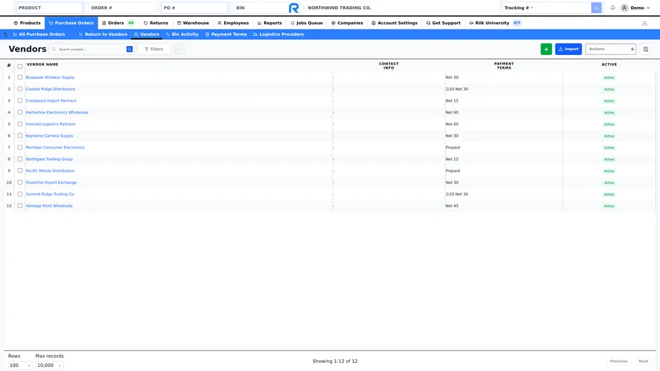
Task: Open Account Settings tab
Action: (x=395, y=23)
